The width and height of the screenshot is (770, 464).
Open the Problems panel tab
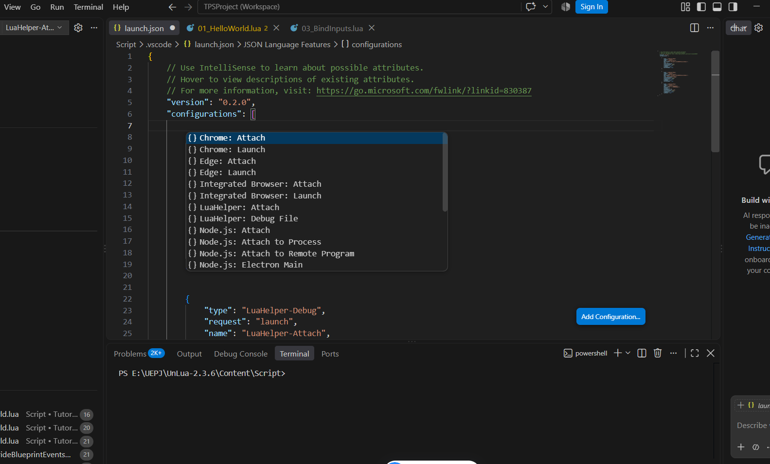[139, 354]
